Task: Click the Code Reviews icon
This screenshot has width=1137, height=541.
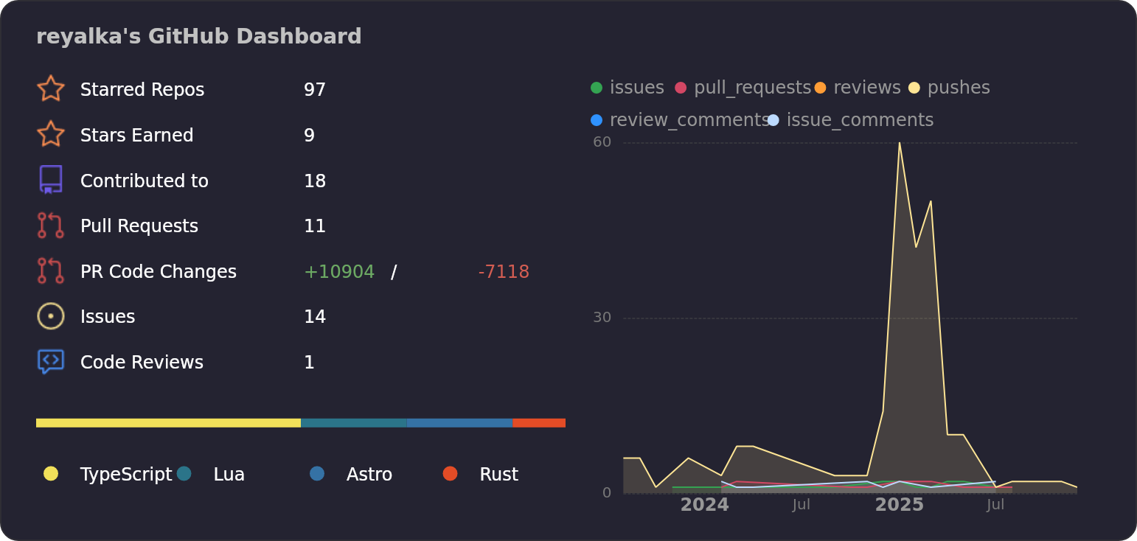Action: (x=50, y=361)
